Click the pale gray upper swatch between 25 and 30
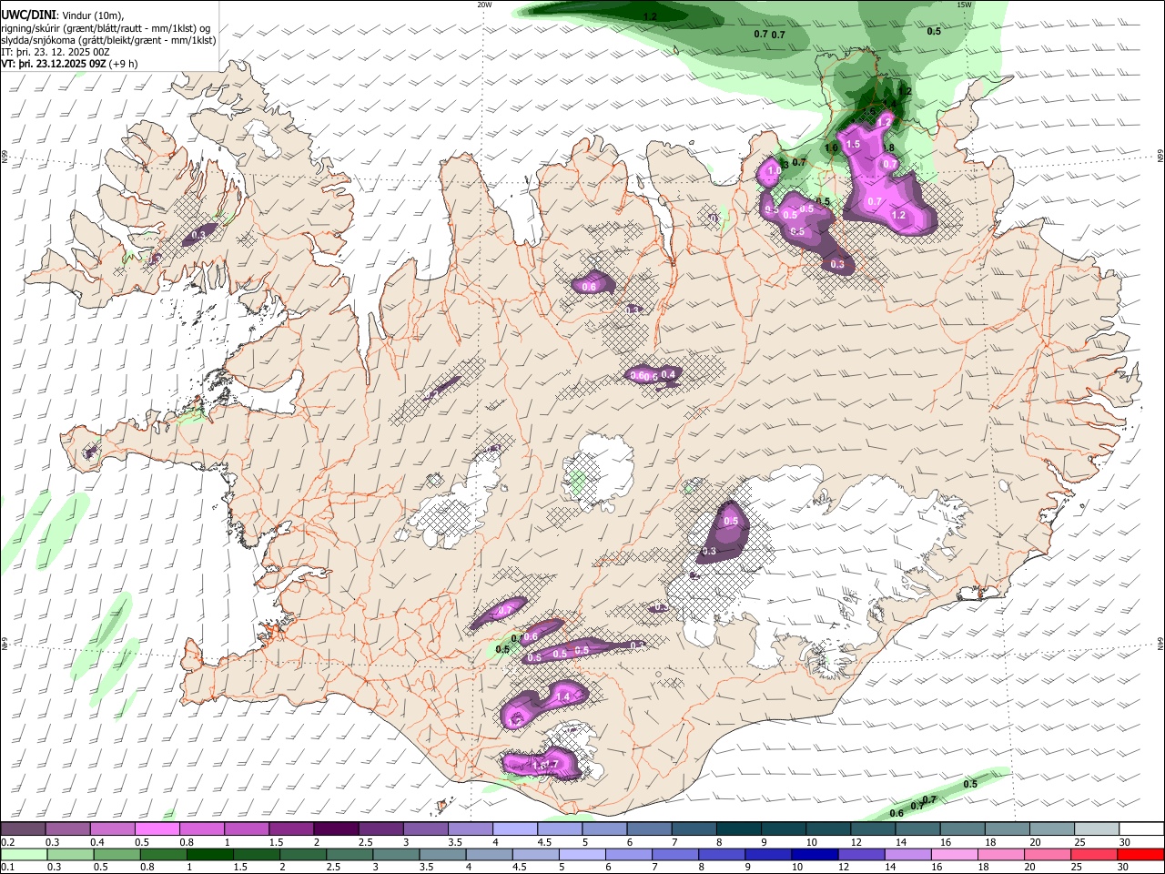Viewport: 1165px width, 874px height. click(x=1097, y=828)
